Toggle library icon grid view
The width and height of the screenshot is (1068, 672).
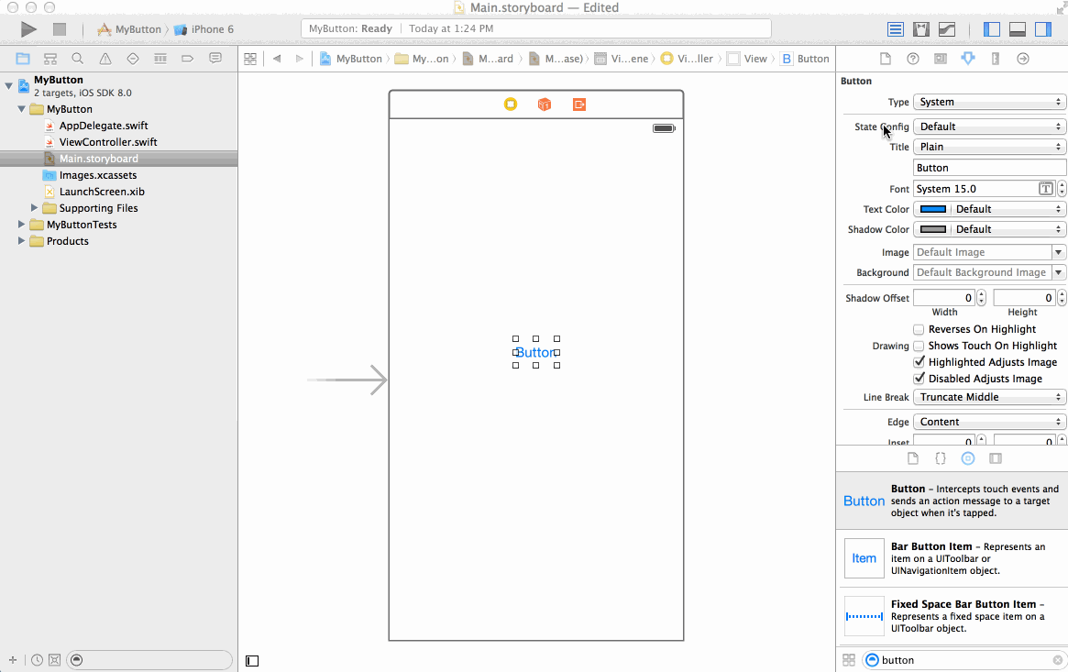point(849,660)
